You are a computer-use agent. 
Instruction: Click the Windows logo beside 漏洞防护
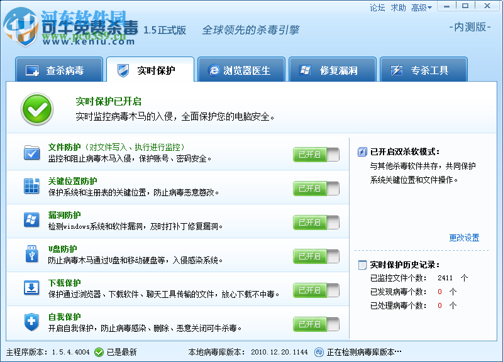click(31, 221)
